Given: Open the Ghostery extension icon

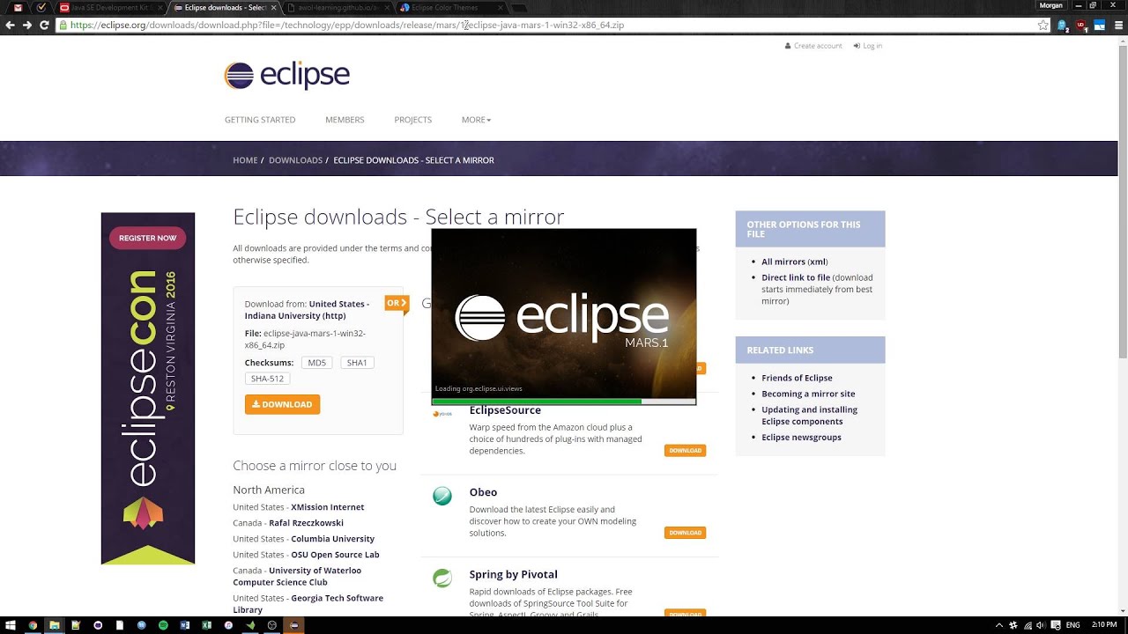Looking at the screenshot, I should [x=1063, y=26].
